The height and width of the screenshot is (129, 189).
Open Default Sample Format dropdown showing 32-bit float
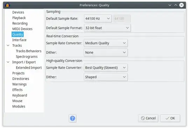(107, 28)
